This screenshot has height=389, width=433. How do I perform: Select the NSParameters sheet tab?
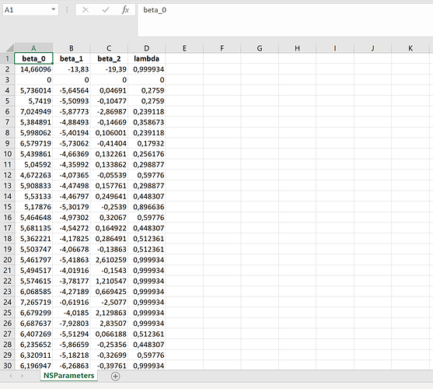pos(68,376)
